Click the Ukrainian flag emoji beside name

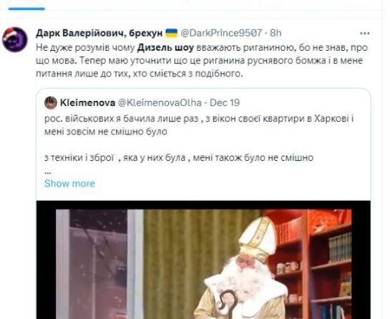click(171, 33)
